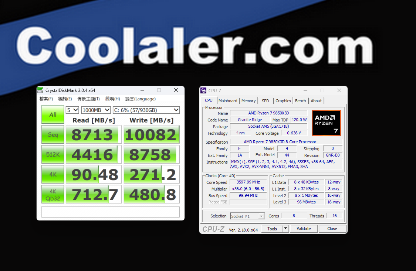Click the Max TDP value 120.0 W
416x271 pixels.
point(299,120)
